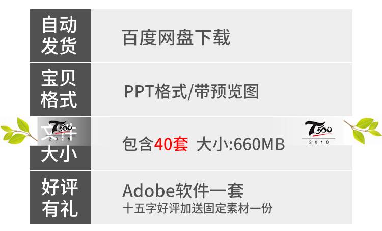This screenshot has height=231, width=382.
Task: Select the 好评有礼 label block
Action: tap(61, 198)
